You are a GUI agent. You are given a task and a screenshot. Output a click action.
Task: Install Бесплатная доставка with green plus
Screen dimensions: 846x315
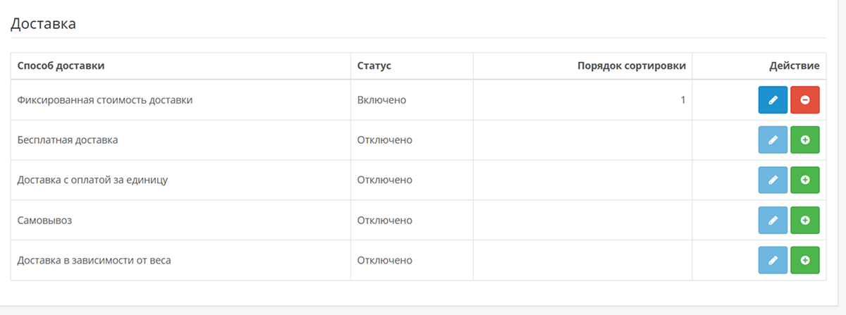(x=805, y=140)
